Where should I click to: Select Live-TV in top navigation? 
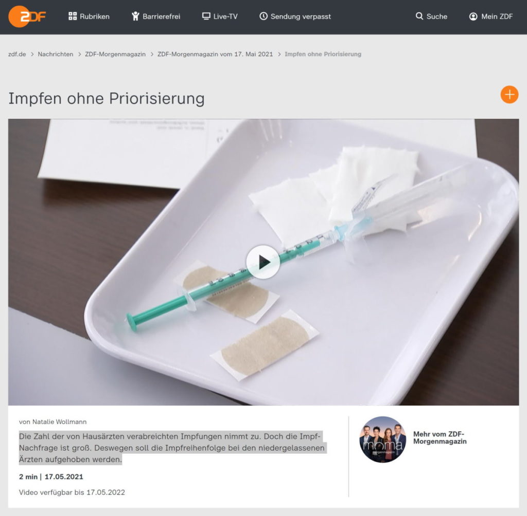click(x=225, y=16)
